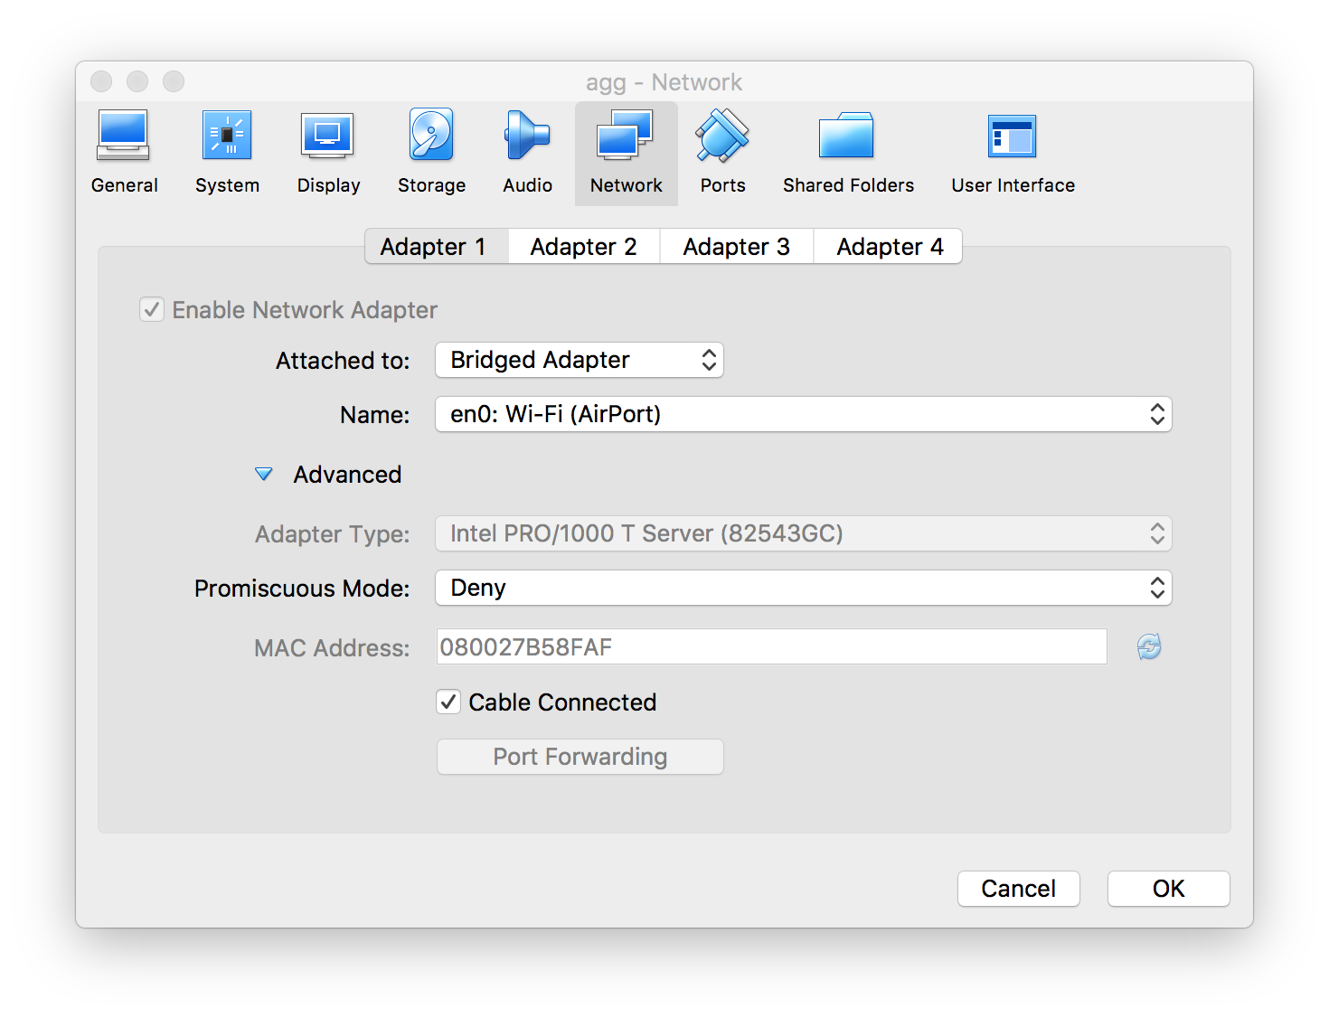This screenshot has height=1018, width=1329.
Task: Open the Shared Folders section
Action: point(848,152)
